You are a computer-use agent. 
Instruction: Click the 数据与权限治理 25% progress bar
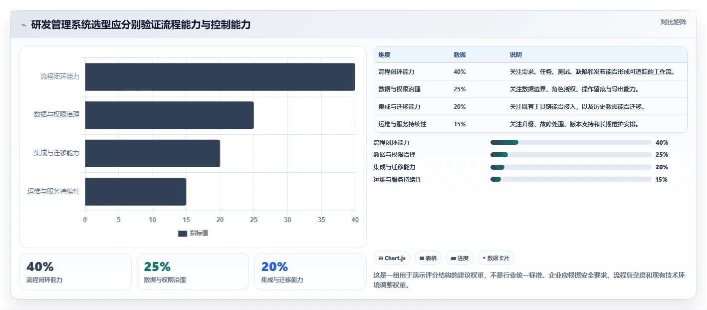pyautogui.click(x=571, y=155)
